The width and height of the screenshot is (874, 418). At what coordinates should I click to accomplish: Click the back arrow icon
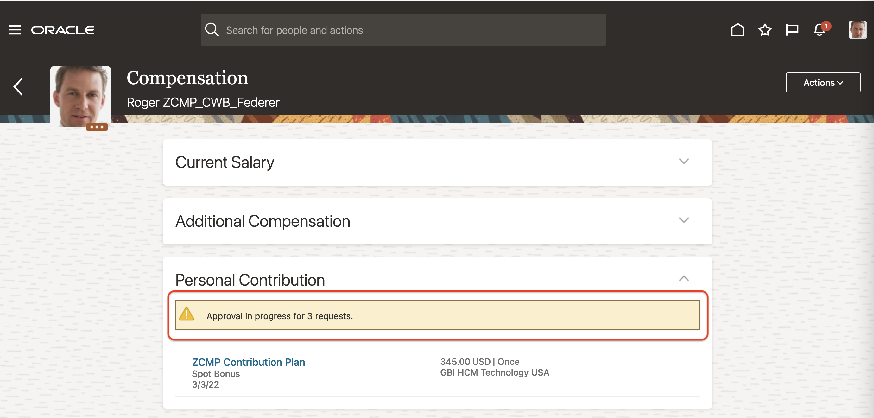(x=18, y=86)
